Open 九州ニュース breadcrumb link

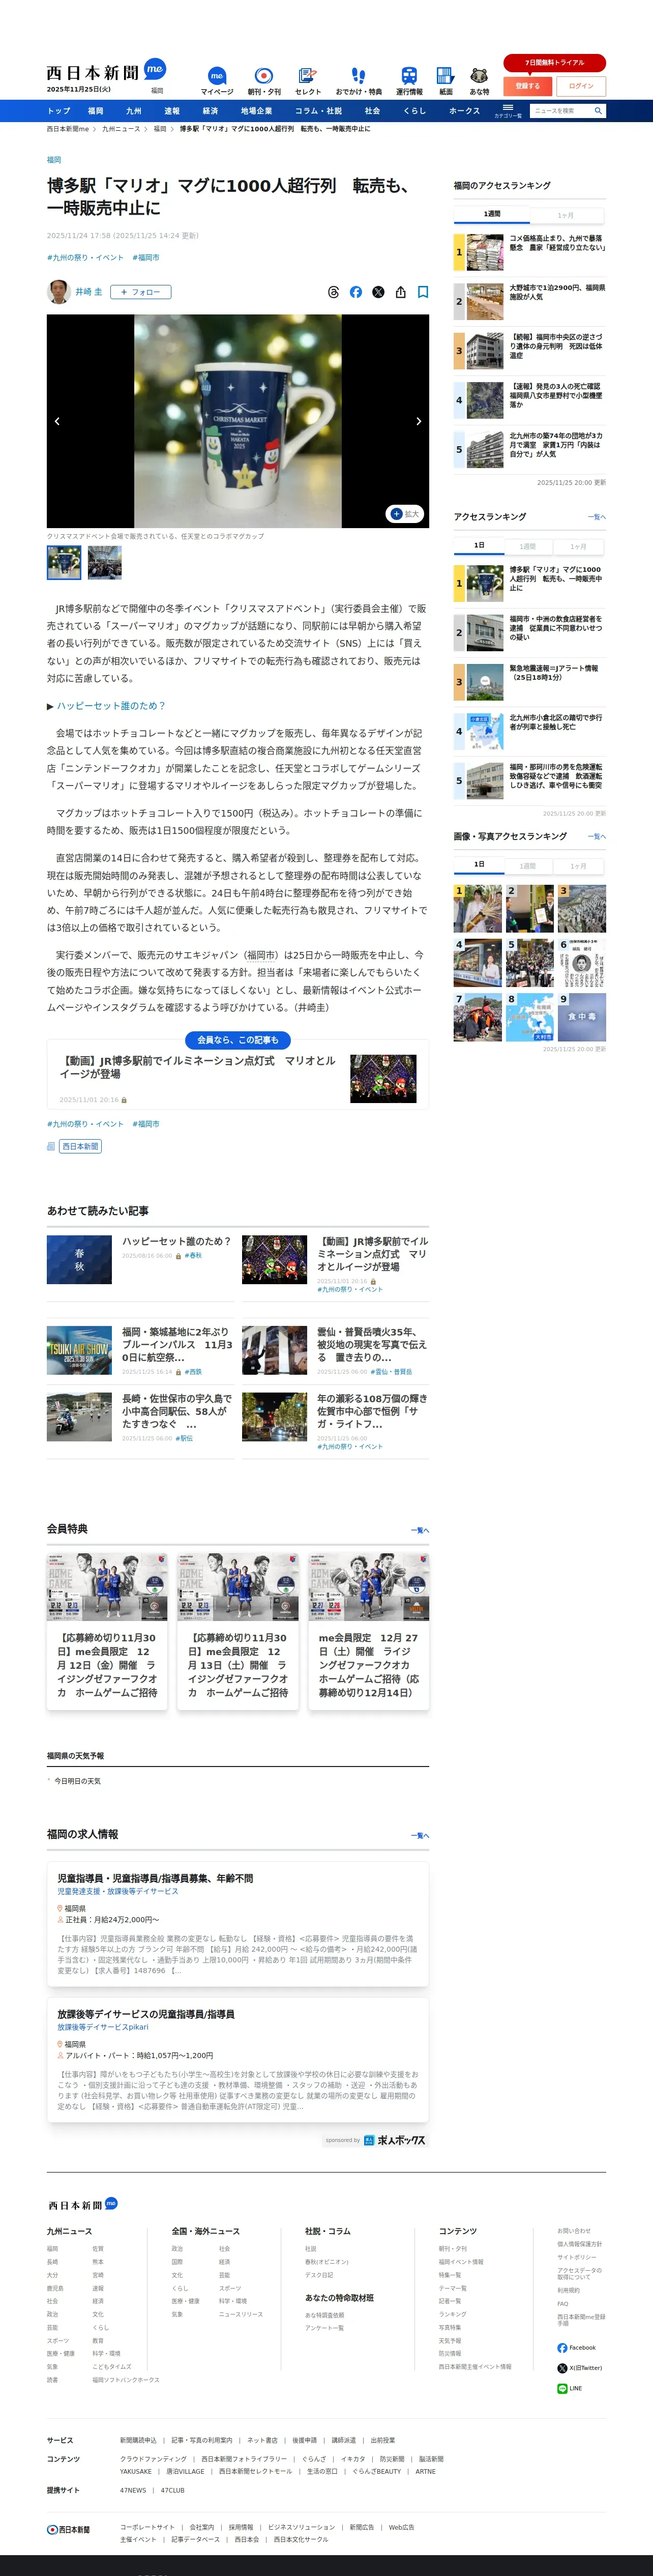(121, 129)
